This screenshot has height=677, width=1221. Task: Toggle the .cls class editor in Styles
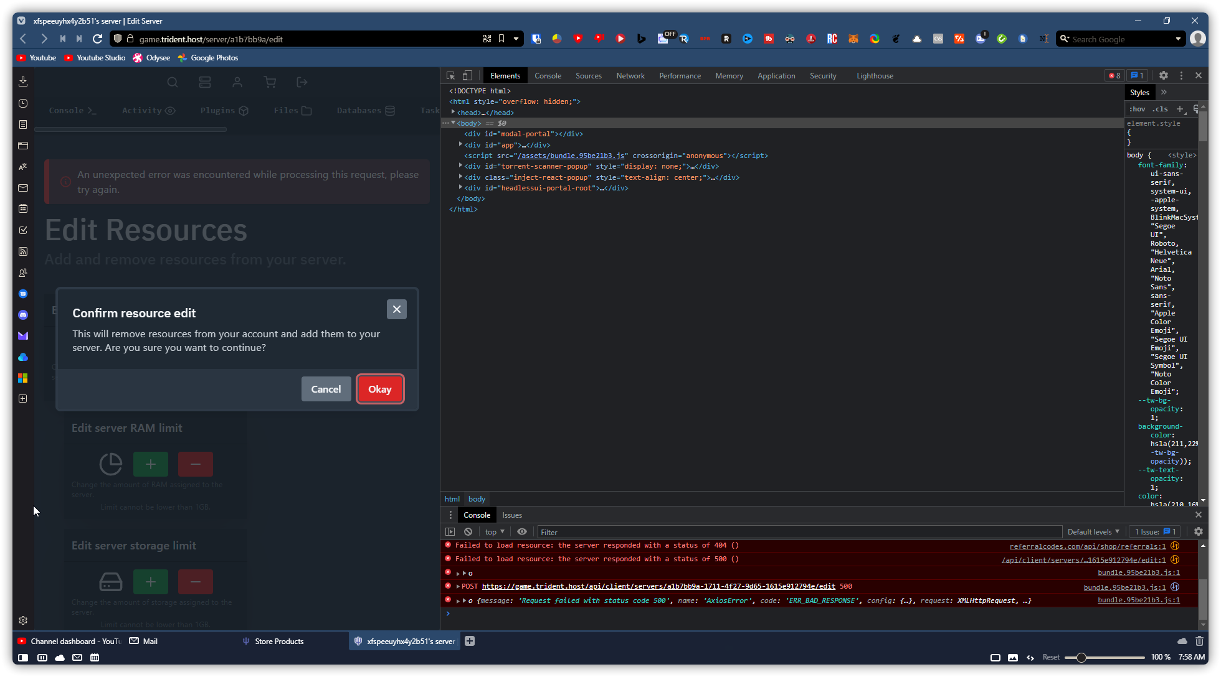coord(1160,108)
